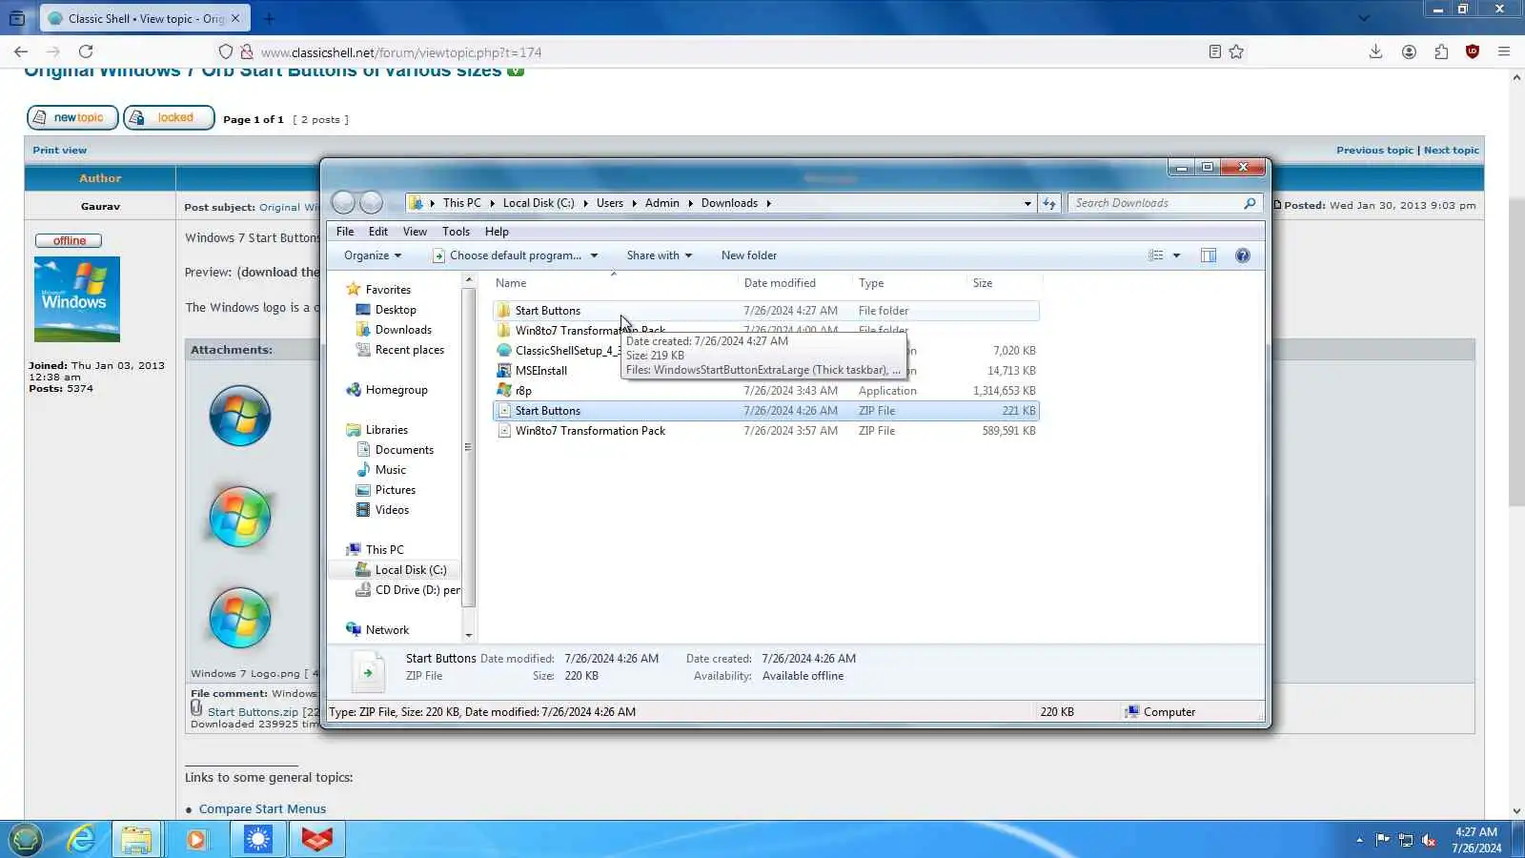
Task: Open the Firefox extensions puzzle icon
Action: tap(1441, 51)
